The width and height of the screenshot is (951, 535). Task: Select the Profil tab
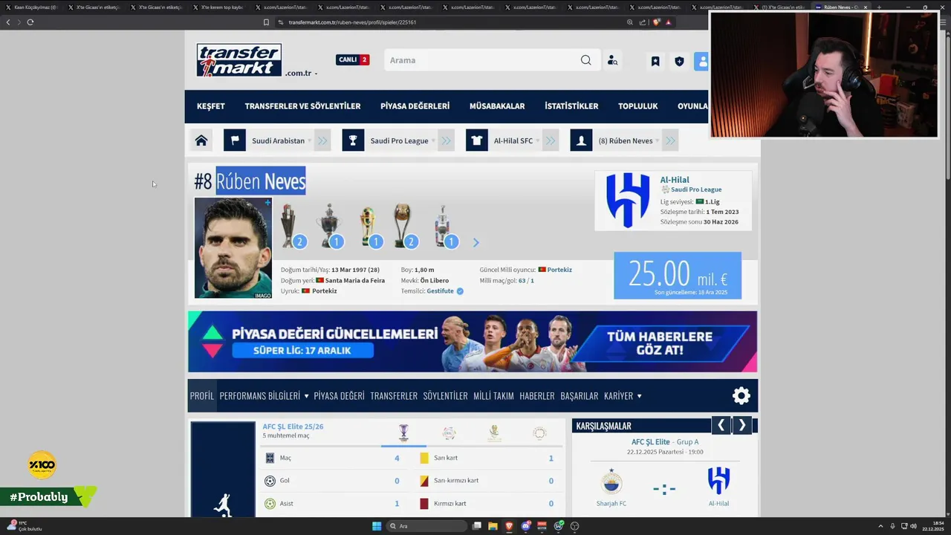202,396
